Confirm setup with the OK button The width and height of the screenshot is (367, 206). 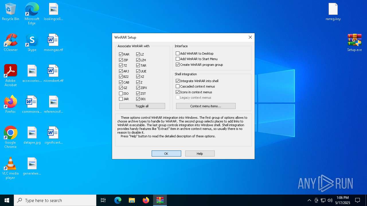166,154
